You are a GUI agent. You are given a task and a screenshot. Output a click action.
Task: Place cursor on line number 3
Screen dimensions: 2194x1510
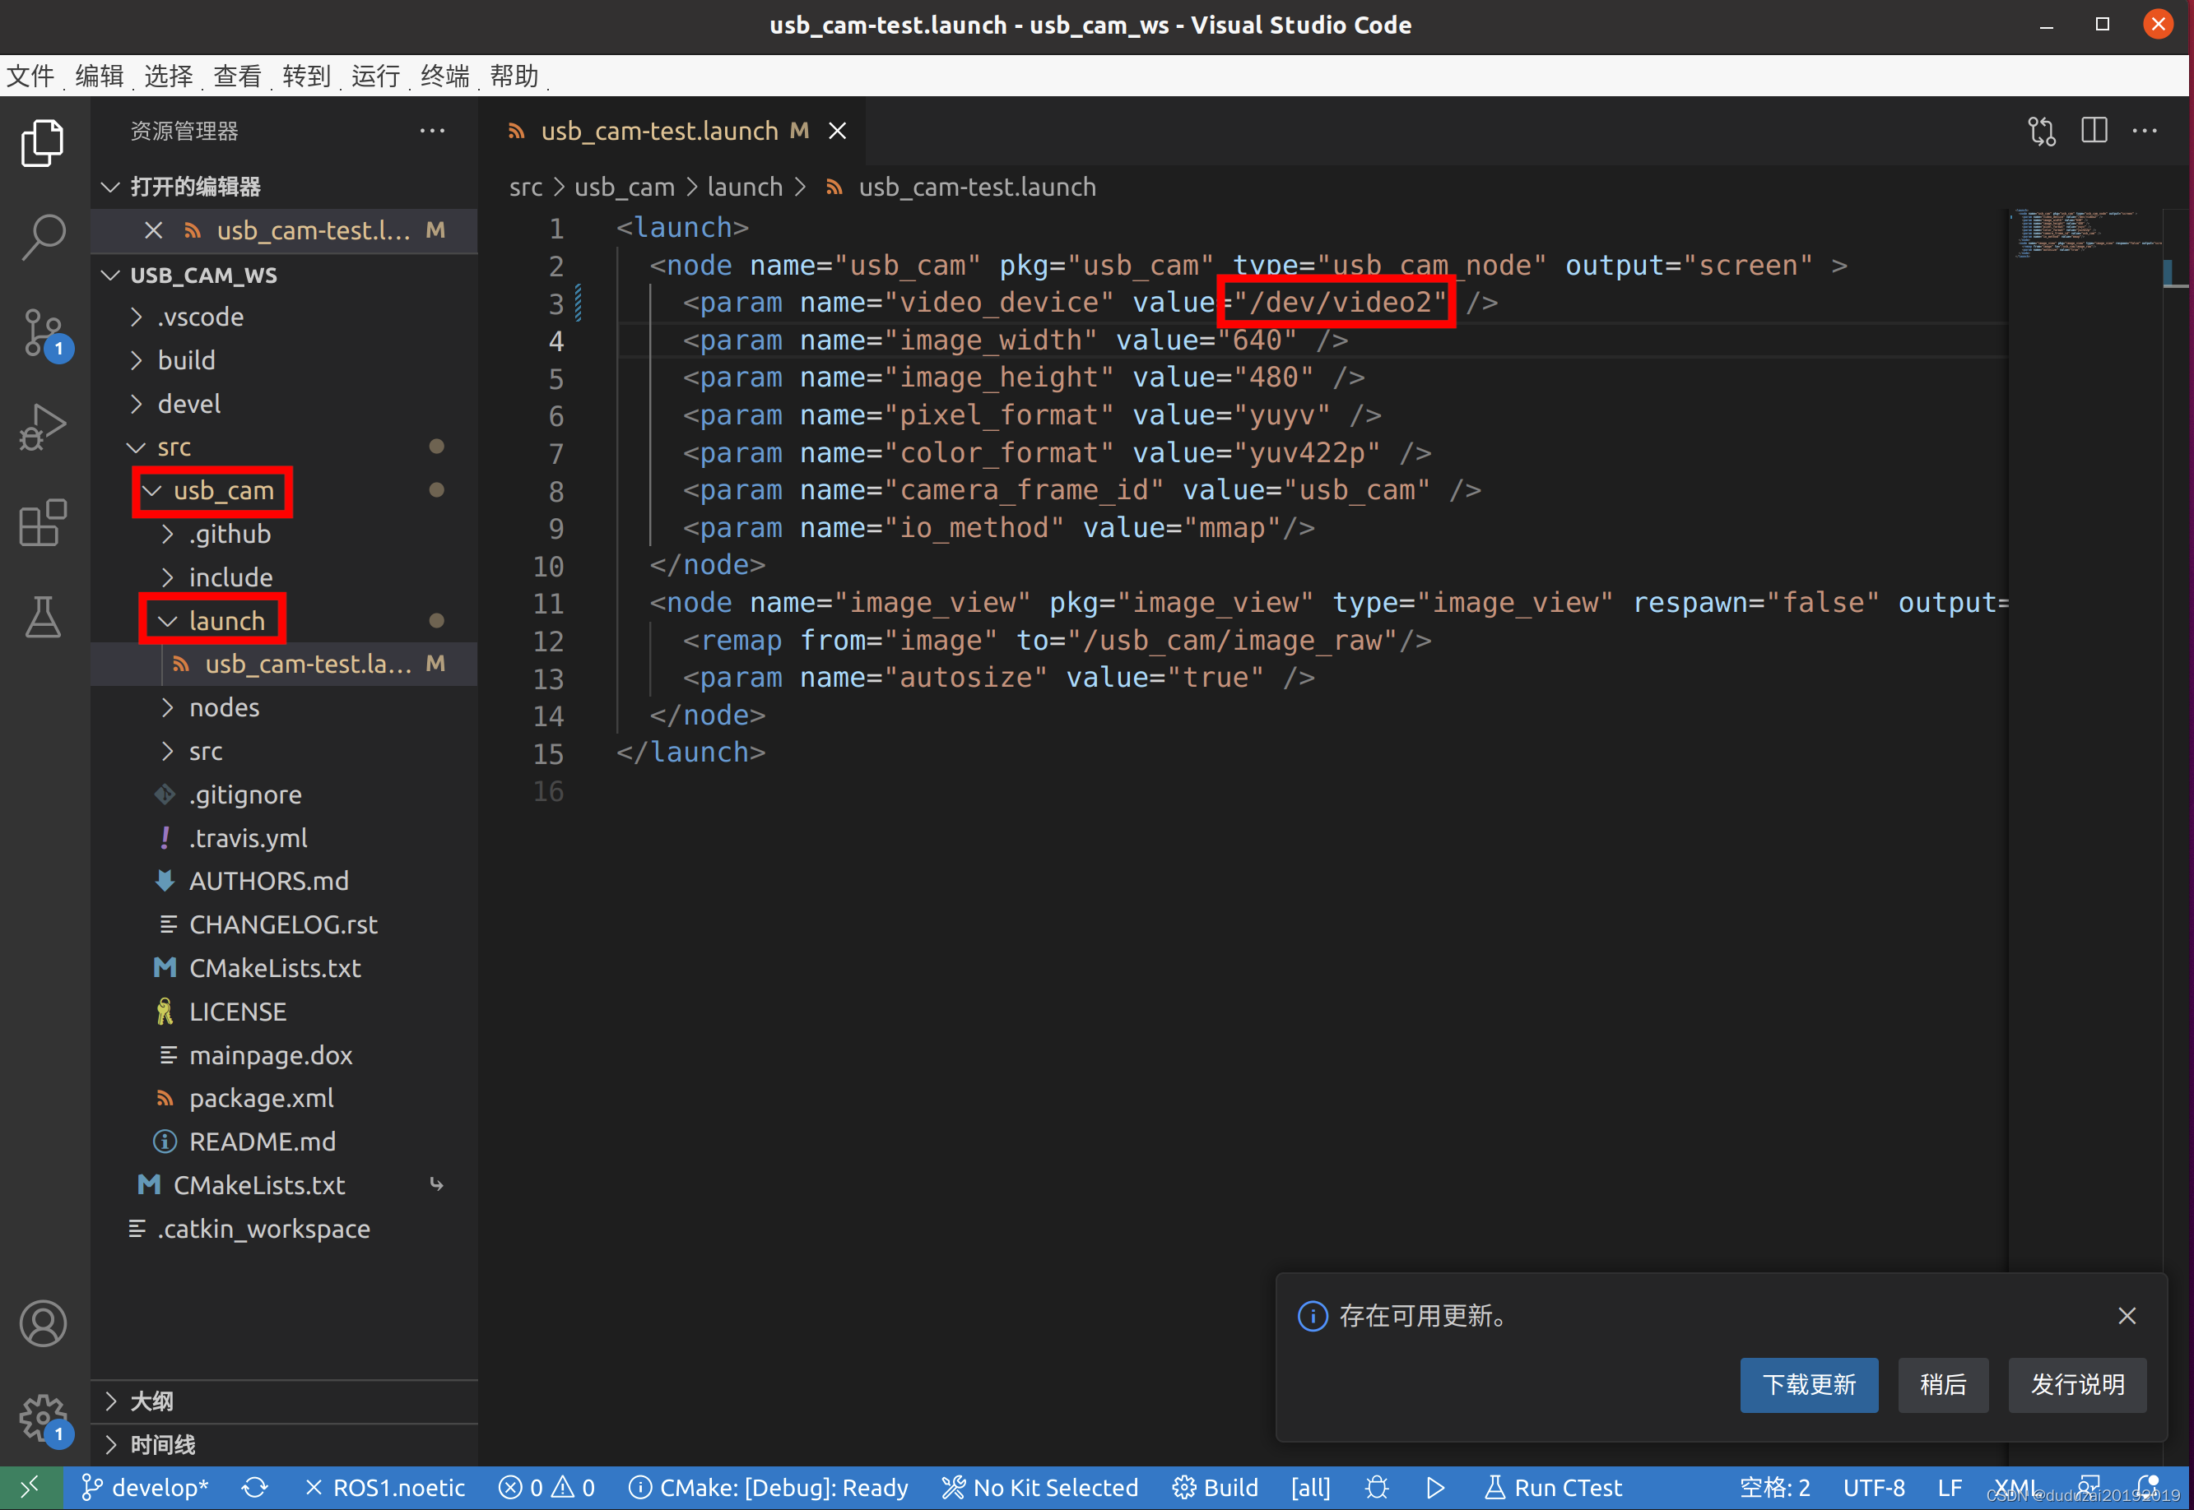556,303
